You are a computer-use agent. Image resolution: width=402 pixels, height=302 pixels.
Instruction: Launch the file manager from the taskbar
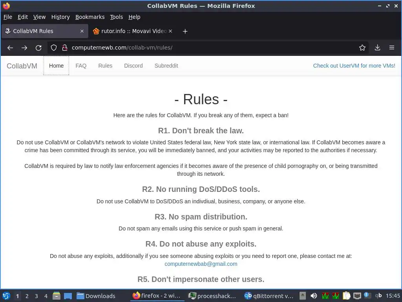(x=57, y=296)
